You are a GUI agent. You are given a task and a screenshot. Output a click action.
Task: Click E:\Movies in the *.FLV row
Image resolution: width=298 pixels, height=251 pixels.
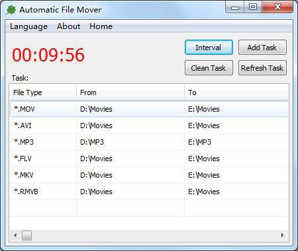pyautogui.click(x=204, y=159)
